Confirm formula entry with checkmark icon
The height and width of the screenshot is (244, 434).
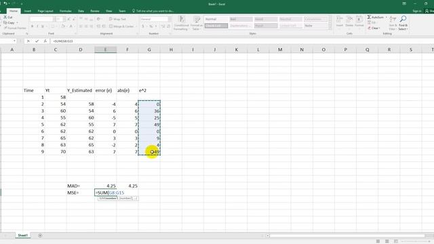pyautogui.click(x=37, y=41)
